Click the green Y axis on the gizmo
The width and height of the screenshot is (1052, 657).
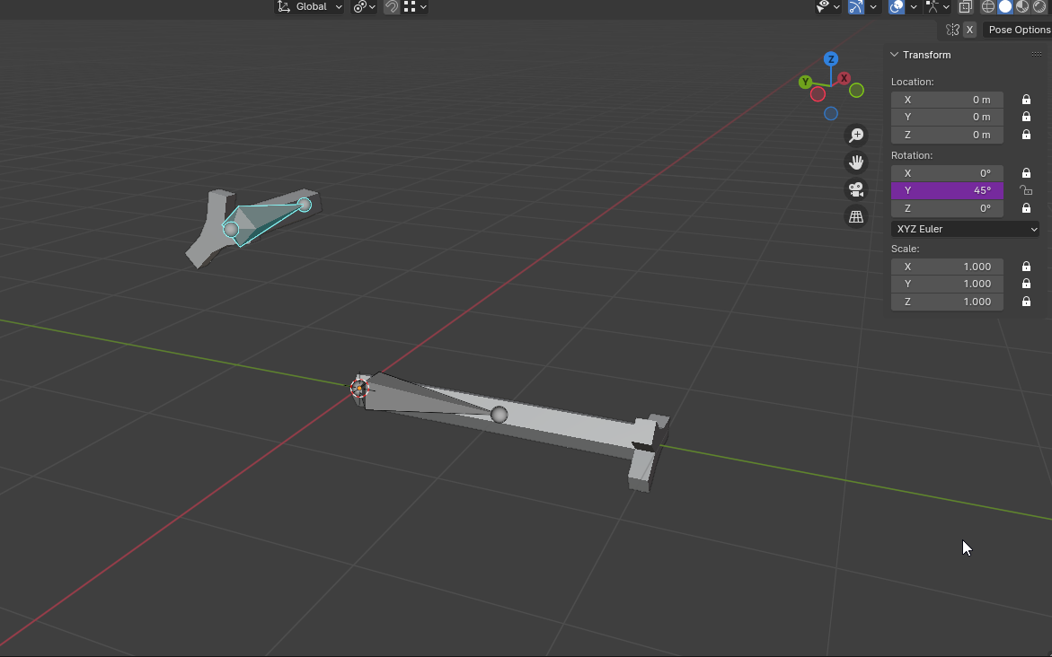click(x=805, y=83)
